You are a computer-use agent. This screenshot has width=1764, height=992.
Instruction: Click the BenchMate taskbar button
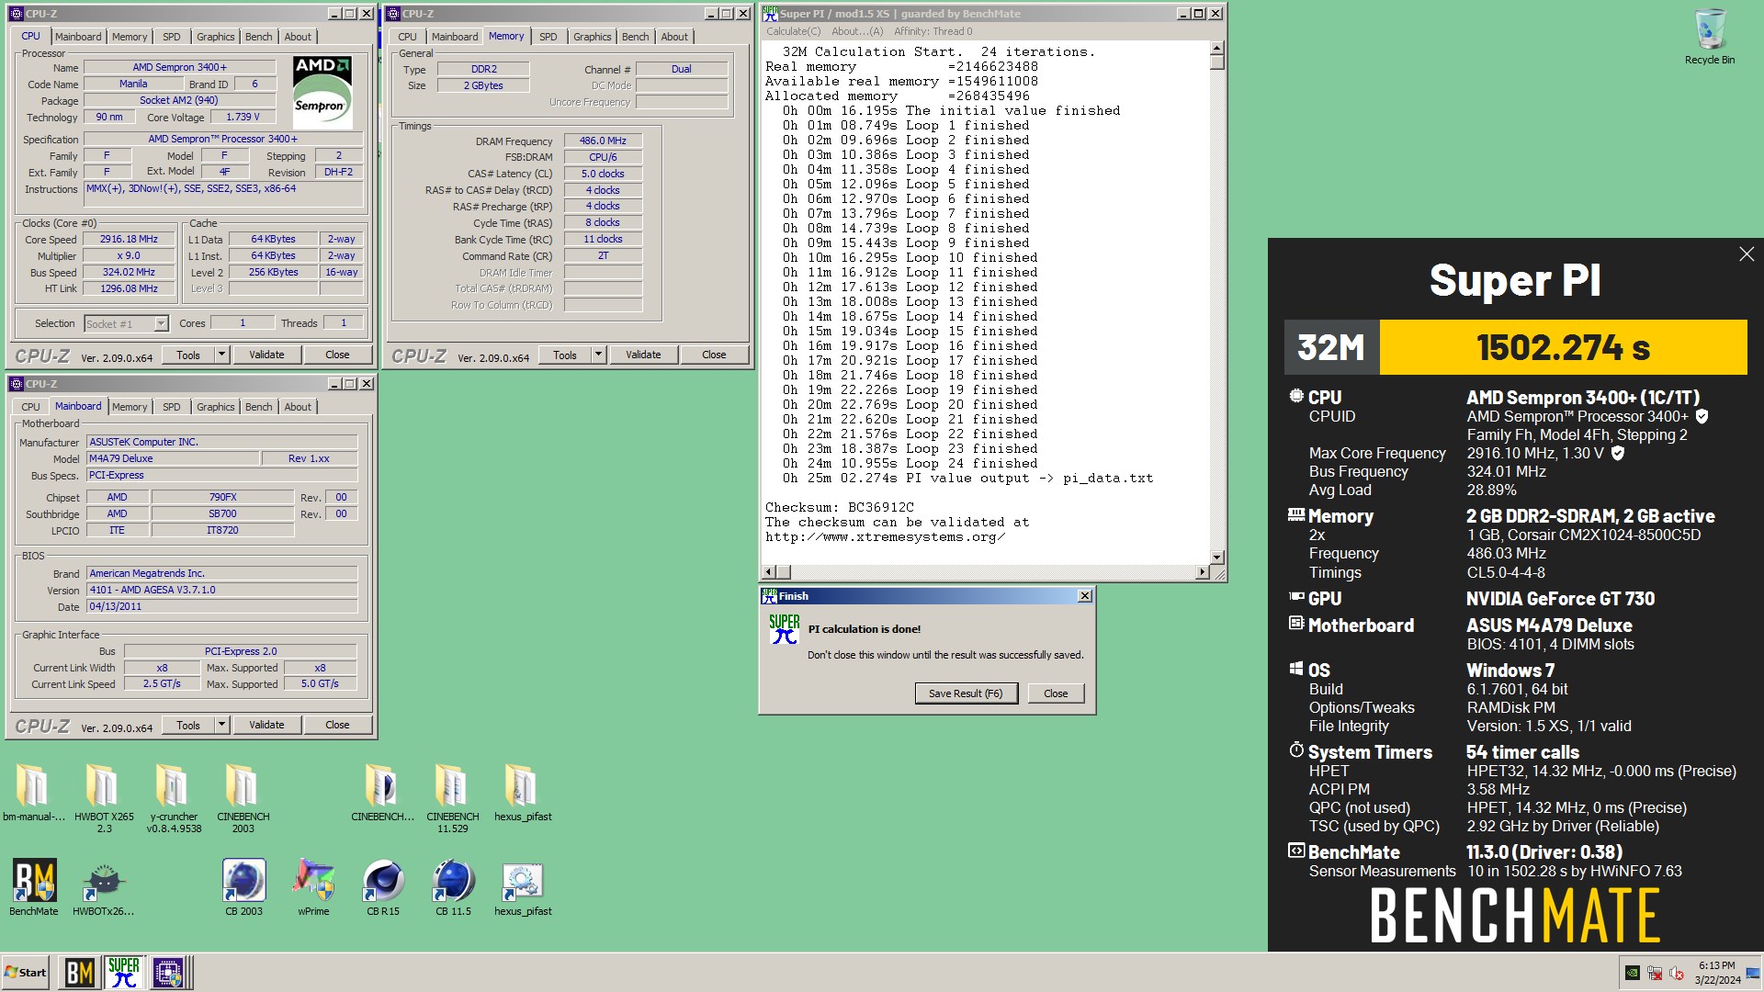pyautogui.click(x=79, y=973)
